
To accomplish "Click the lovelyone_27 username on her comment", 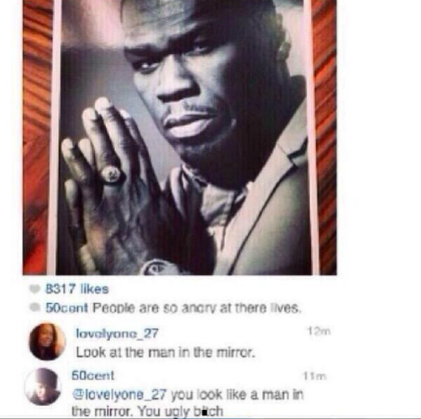I will pyautogui.click(x=117, y=334).
